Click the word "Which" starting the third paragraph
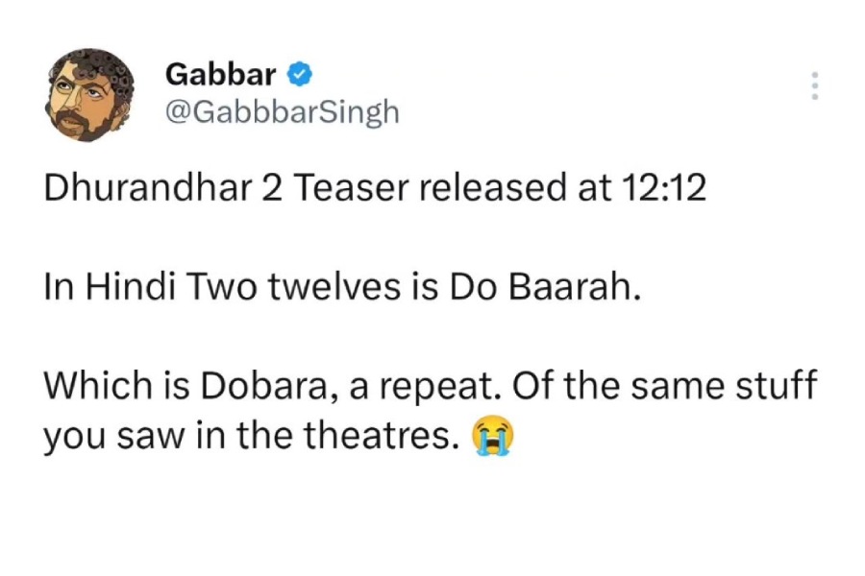 [91, 389]
